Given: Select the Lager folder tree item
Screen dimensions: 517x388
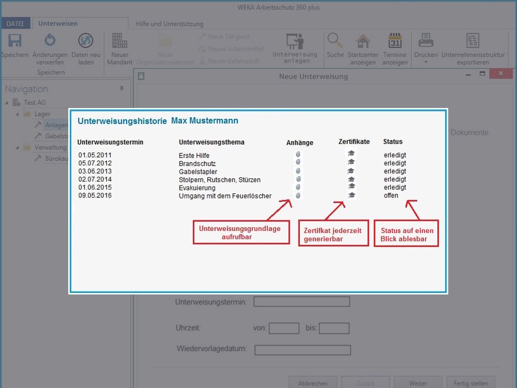Looking at the screenshot, I should (x=42, y=114).
